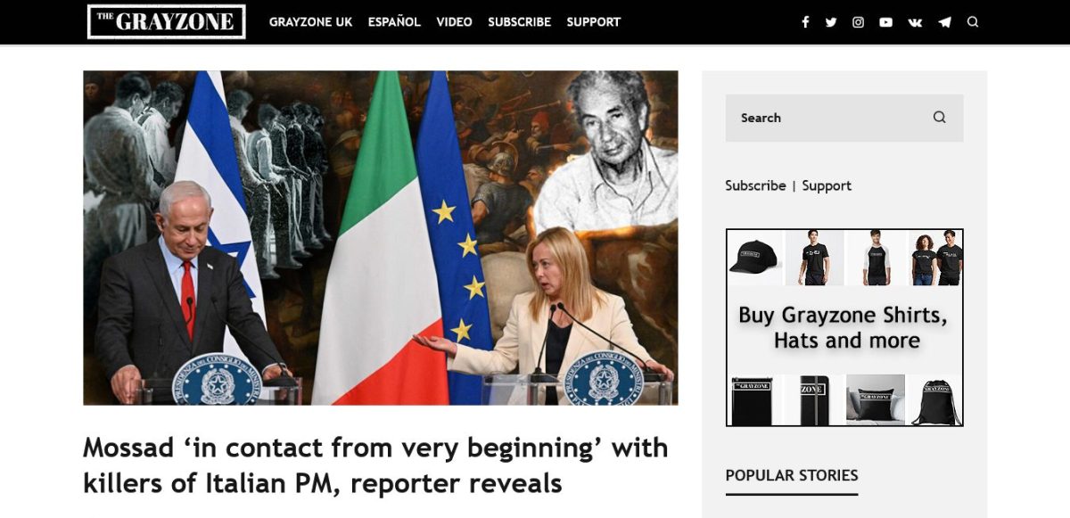
Task: Follow the sidebar Support link
Action: (x=827, y=185)
